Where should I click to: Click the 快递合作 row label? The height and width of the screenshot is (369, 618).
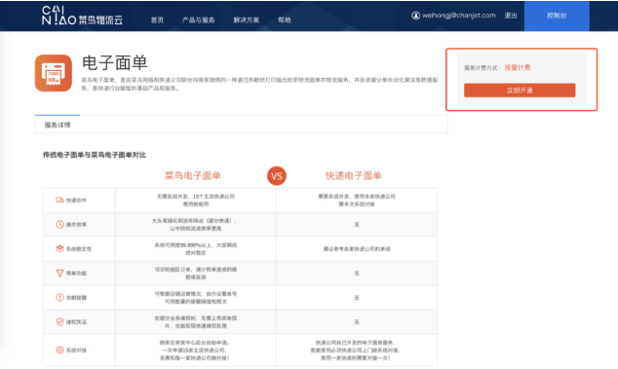tap(76, 200)
